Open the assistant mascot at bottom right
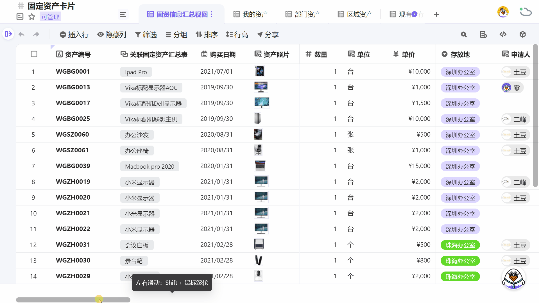Viewport: 539px width, 303px height. click(513, 278)
